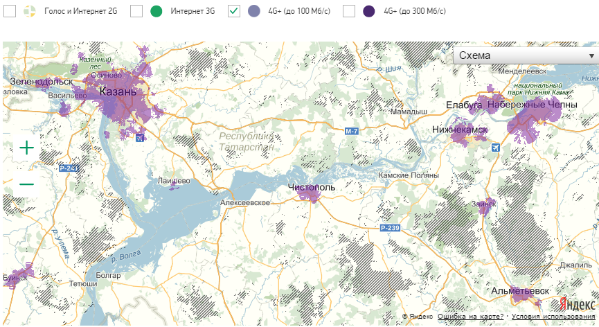Open the Схема map type dropdown
Viewport: 599px width, 327px height.
point(526,55)
